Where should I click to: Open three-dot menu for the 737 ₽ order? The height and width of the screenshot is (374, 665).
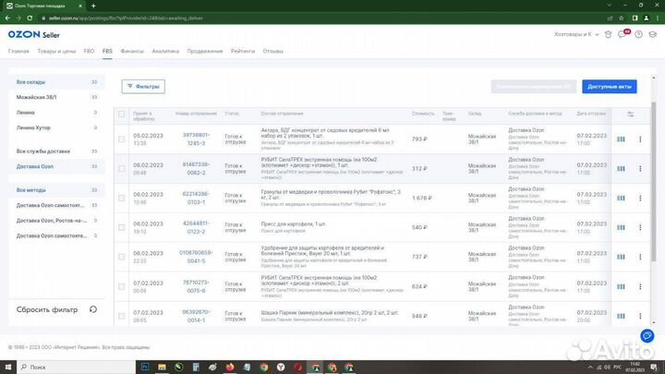pyautogui.click(x=640, y=257)
